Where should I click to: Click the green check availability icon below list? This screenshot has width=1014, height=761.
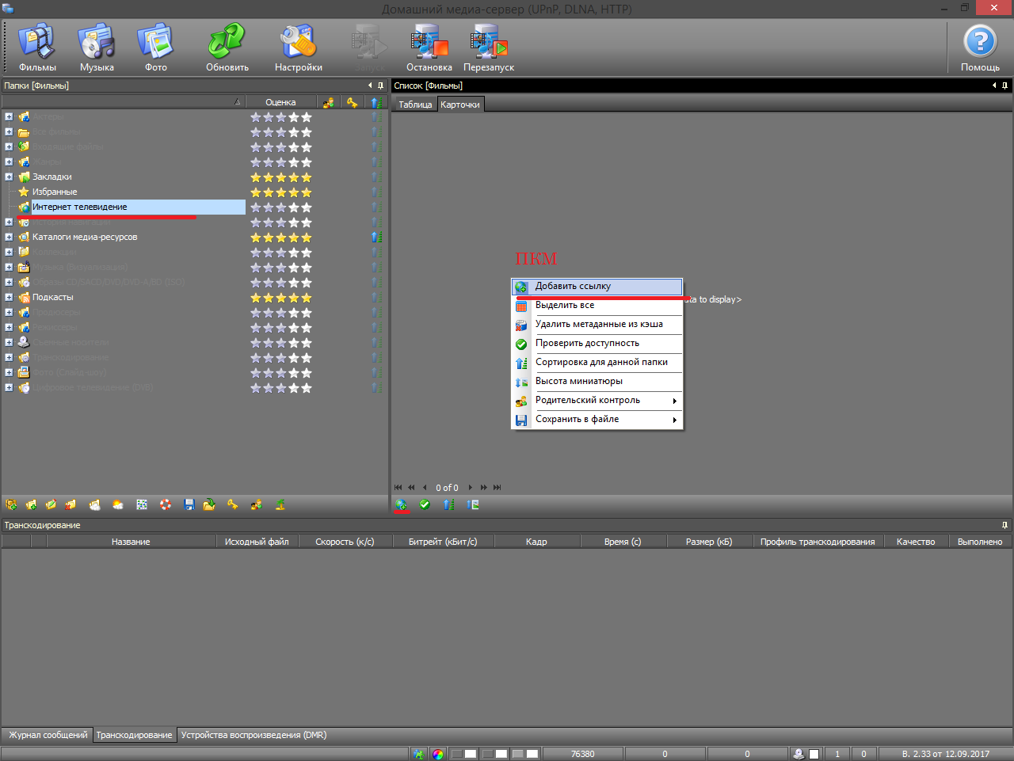[x=425, y=504]
